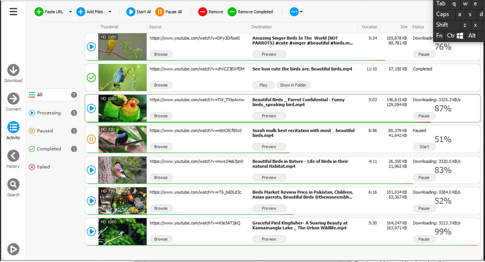
Task: Open the Search sidebar icon
Action: pos(13,185)
